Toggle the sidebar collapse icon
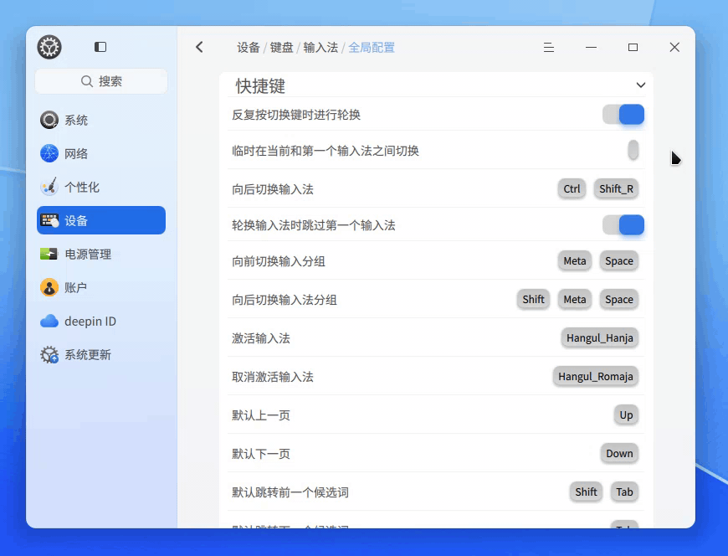The image size is (728, 556). [x=100, y=47]
